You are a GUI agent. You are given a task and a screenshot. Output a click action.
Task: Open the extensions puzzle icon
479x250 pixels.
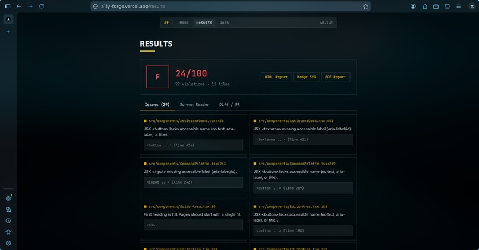click(425, 6)
